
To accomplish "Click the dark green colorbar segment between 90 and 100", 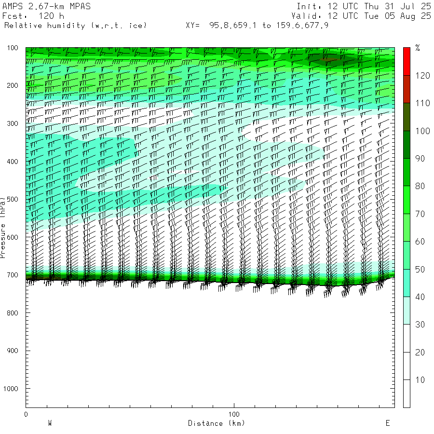I will (407, 145).
